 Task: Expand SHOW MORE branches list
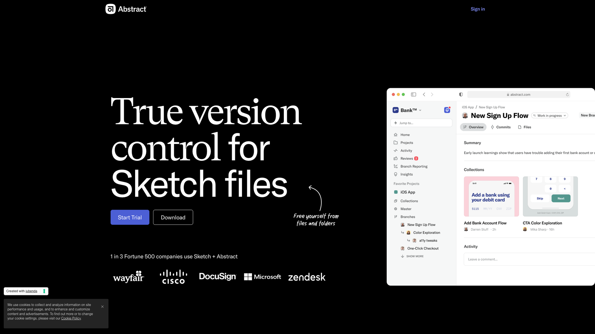[415, 256]
